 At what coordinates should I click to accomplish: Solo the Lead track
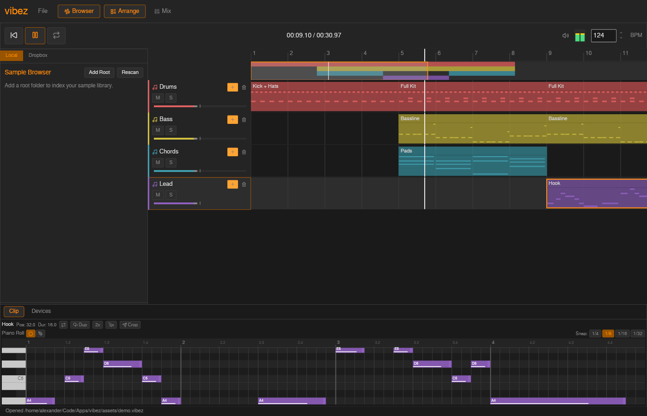point(171,195)
